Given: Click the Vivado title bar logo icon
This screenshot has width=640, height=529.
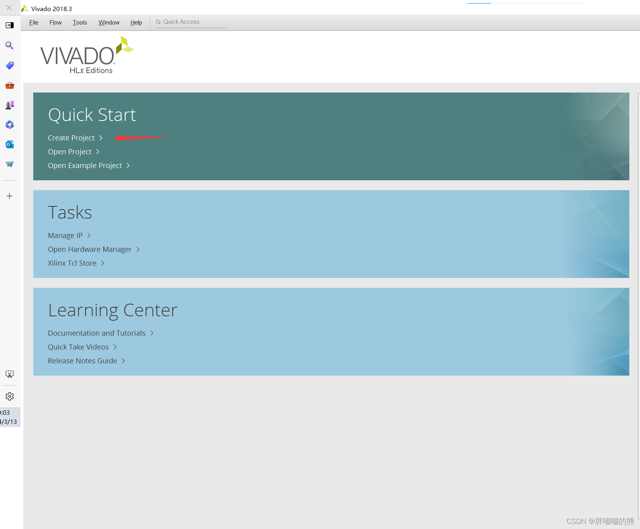Looking at the screenshot, I should [x=25, y=9].
